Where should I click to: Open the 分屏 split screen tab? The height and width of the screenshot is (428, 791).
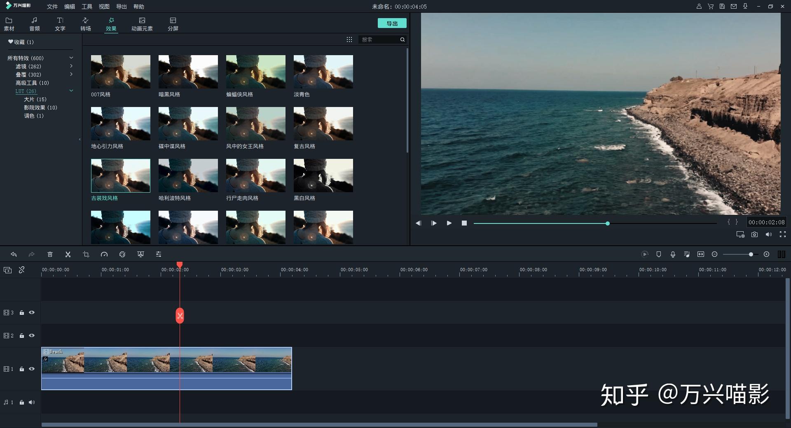click(173, 24)
